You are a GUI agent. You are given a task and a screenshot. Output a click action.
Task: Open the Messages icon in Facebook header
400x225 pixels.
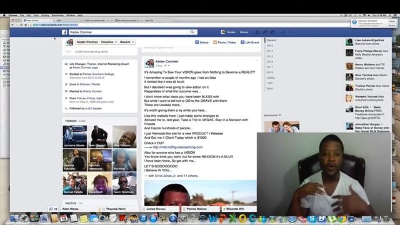pos(265,32)
